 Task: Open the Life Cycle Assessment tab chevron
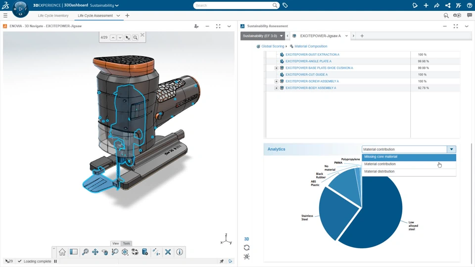tap(118, 15)
